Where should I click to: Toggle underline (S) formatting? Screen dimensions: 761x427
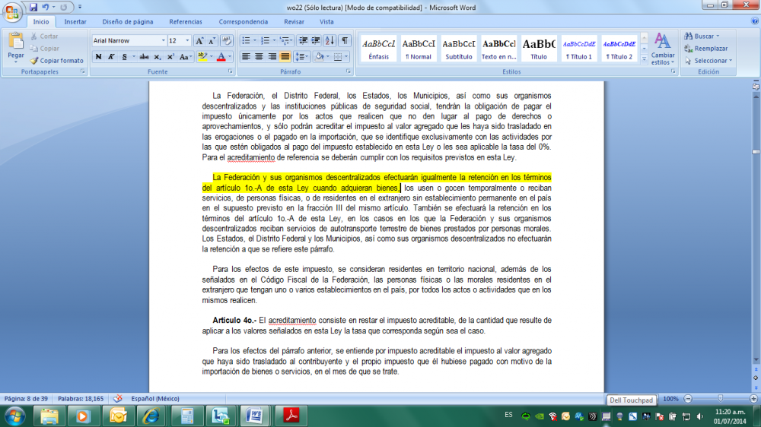(x=124, y=57)
